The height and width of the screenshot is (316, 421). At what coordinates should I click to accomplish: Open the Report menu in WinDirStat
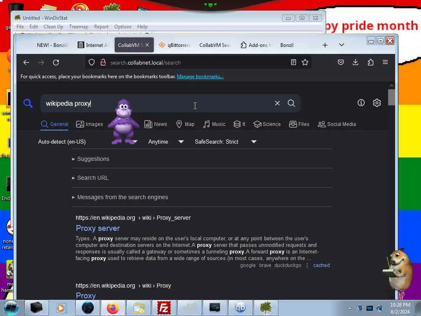pyautogui.click(x=101, y=27)
